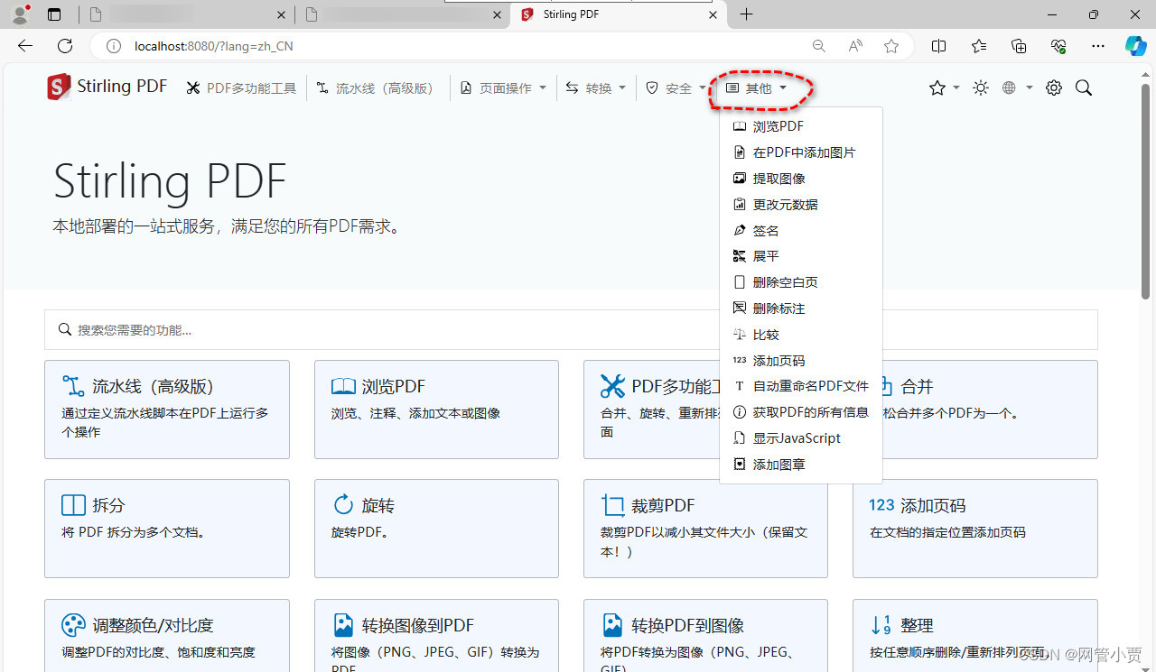
Task: Choose 更改元数据 menu item
Action: (801, 205)
